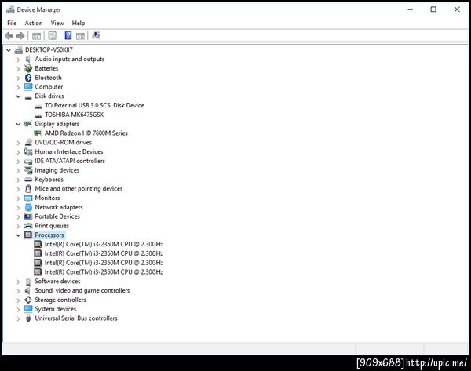
Task: Click the action pane toolbar icon
Action: pos(80,36)
